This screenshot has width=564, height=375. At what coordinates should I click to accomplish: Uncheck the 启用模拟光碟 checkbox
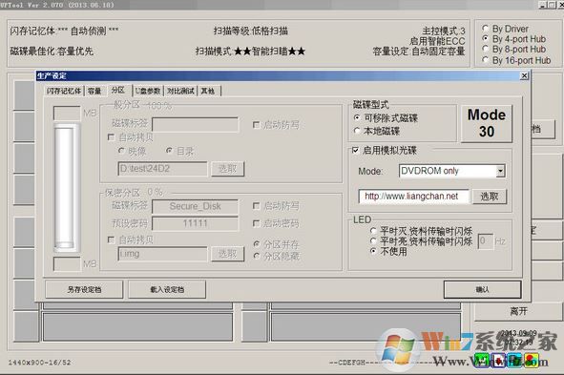click(355, 151)
